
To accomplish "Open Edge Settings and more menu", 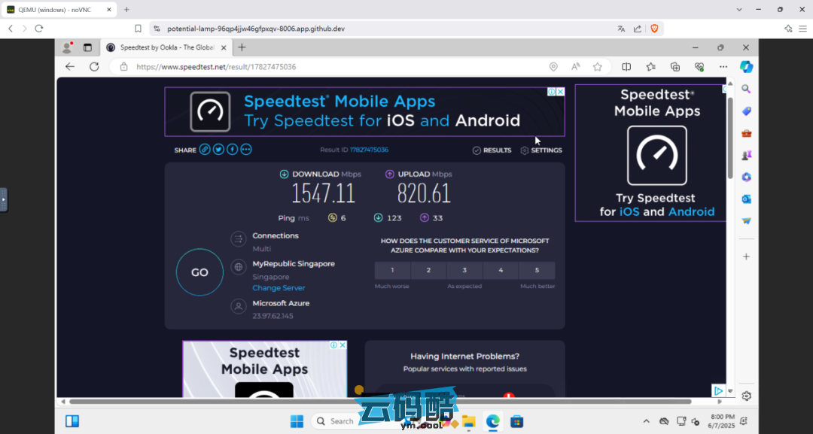I will pyautogui.click(x=723, y=67).
